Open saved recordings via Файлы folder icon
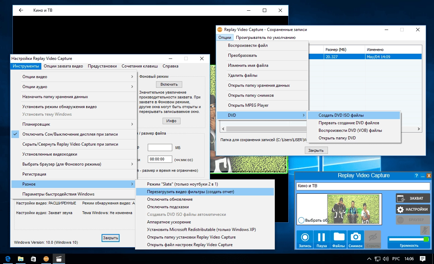Screen dimensions: 434x264 click(x=339, y=239)
